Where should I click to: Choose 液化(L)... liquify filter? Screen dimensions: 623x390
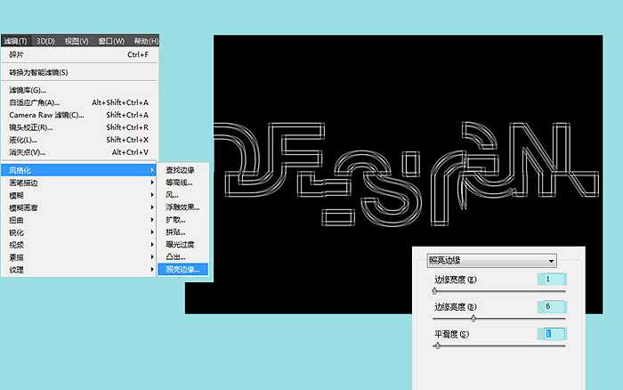click(25, 140)
